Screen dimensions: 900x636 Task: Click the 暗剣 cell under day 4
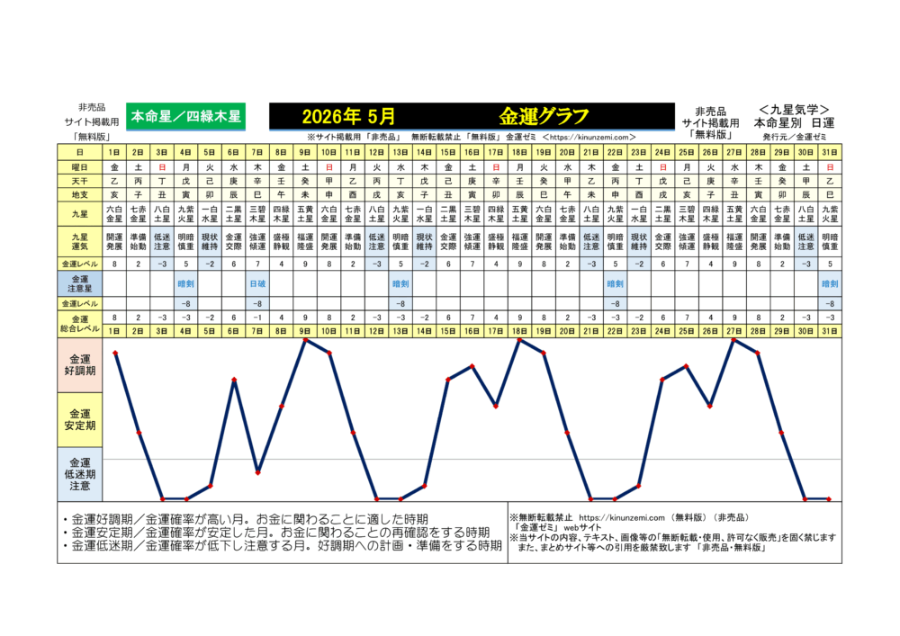186,283
